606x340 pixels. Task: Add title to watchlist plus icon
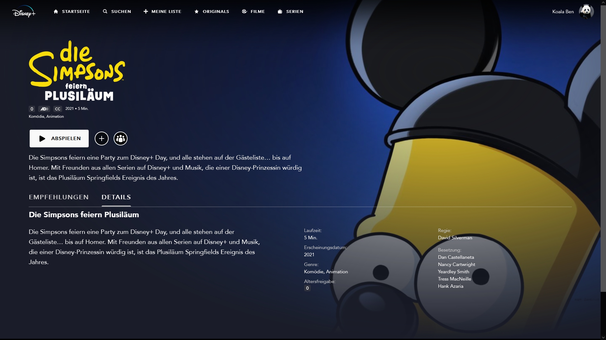click(x=102, y=139)
